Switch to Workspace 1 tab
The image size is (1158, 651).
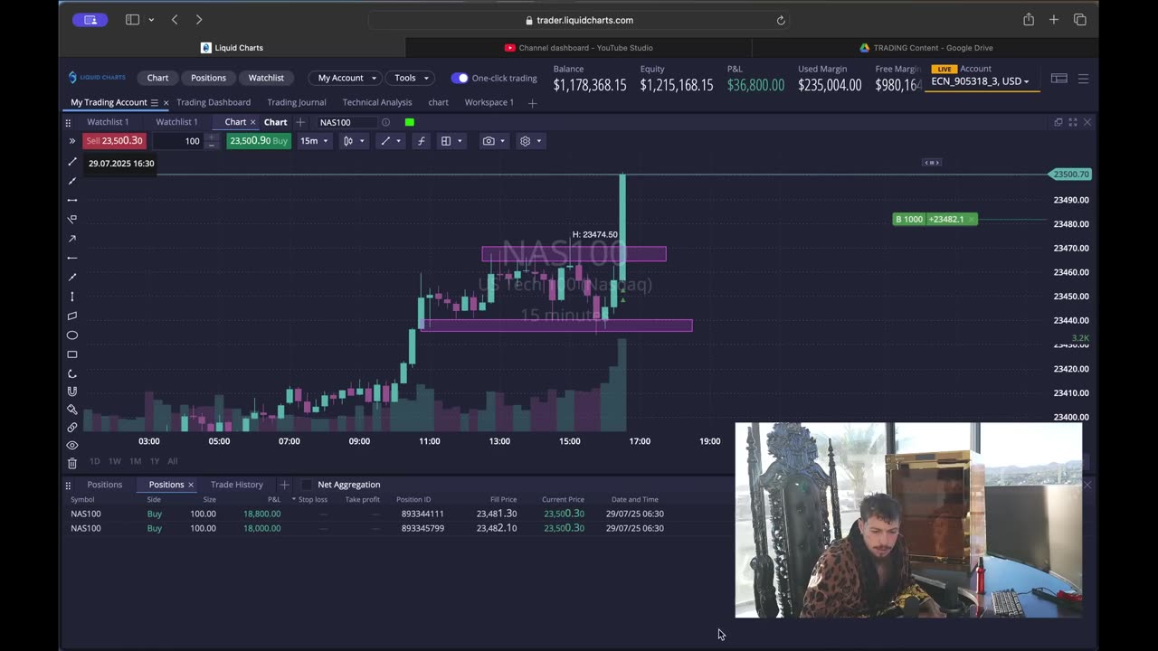[489, 102]
